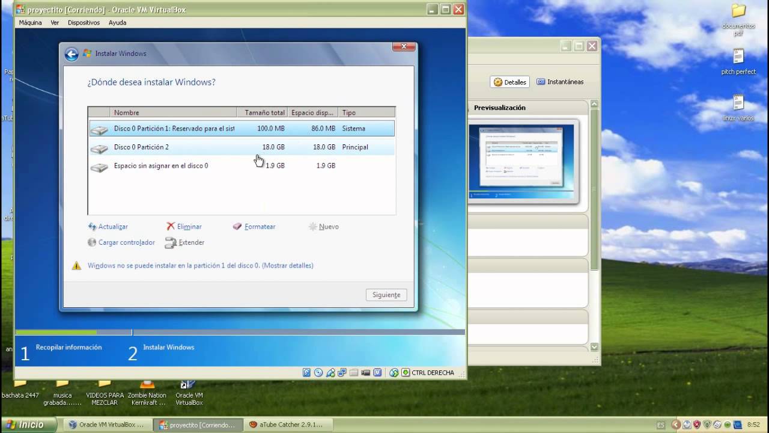769x433 pixels.
Task: Click the optical CD drive icon in status bar
Action: pos(318,372)
